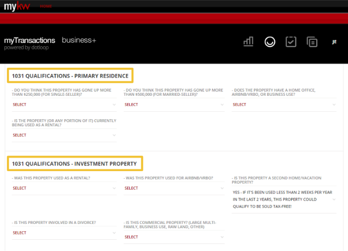Open 'Used for Airbnb/VRBO' dropdown
Screen dimensions: 348x251
pos(174,188)
